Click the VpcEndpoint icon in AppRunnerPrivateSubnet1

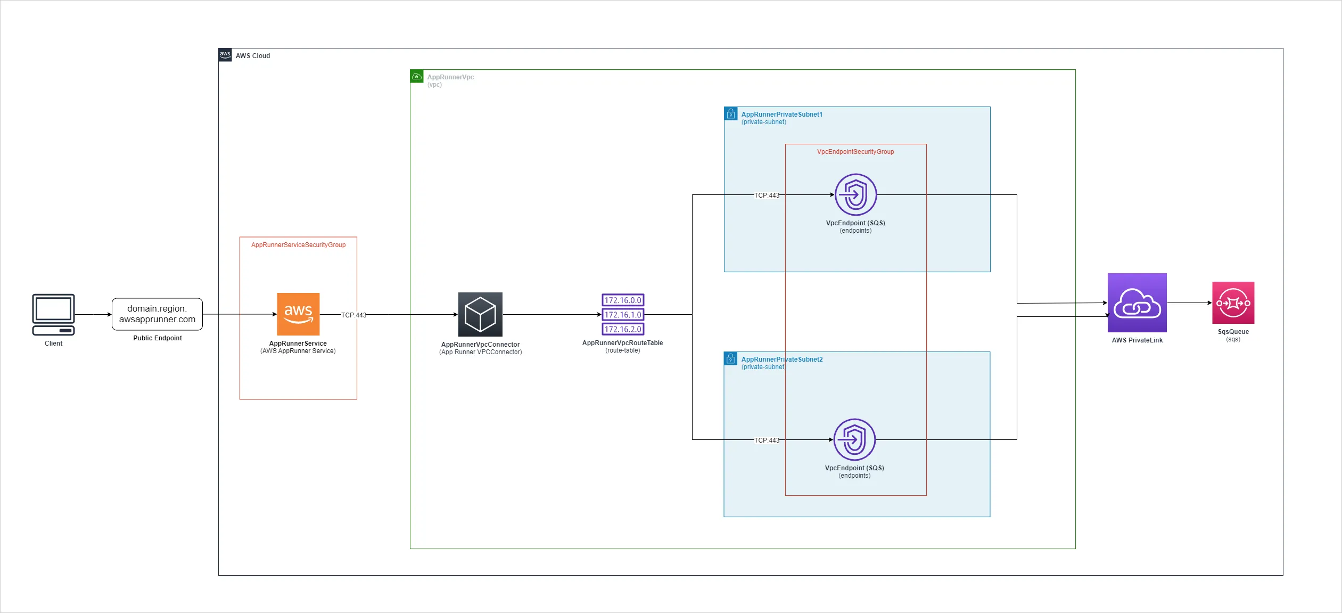tap(855, 194)
